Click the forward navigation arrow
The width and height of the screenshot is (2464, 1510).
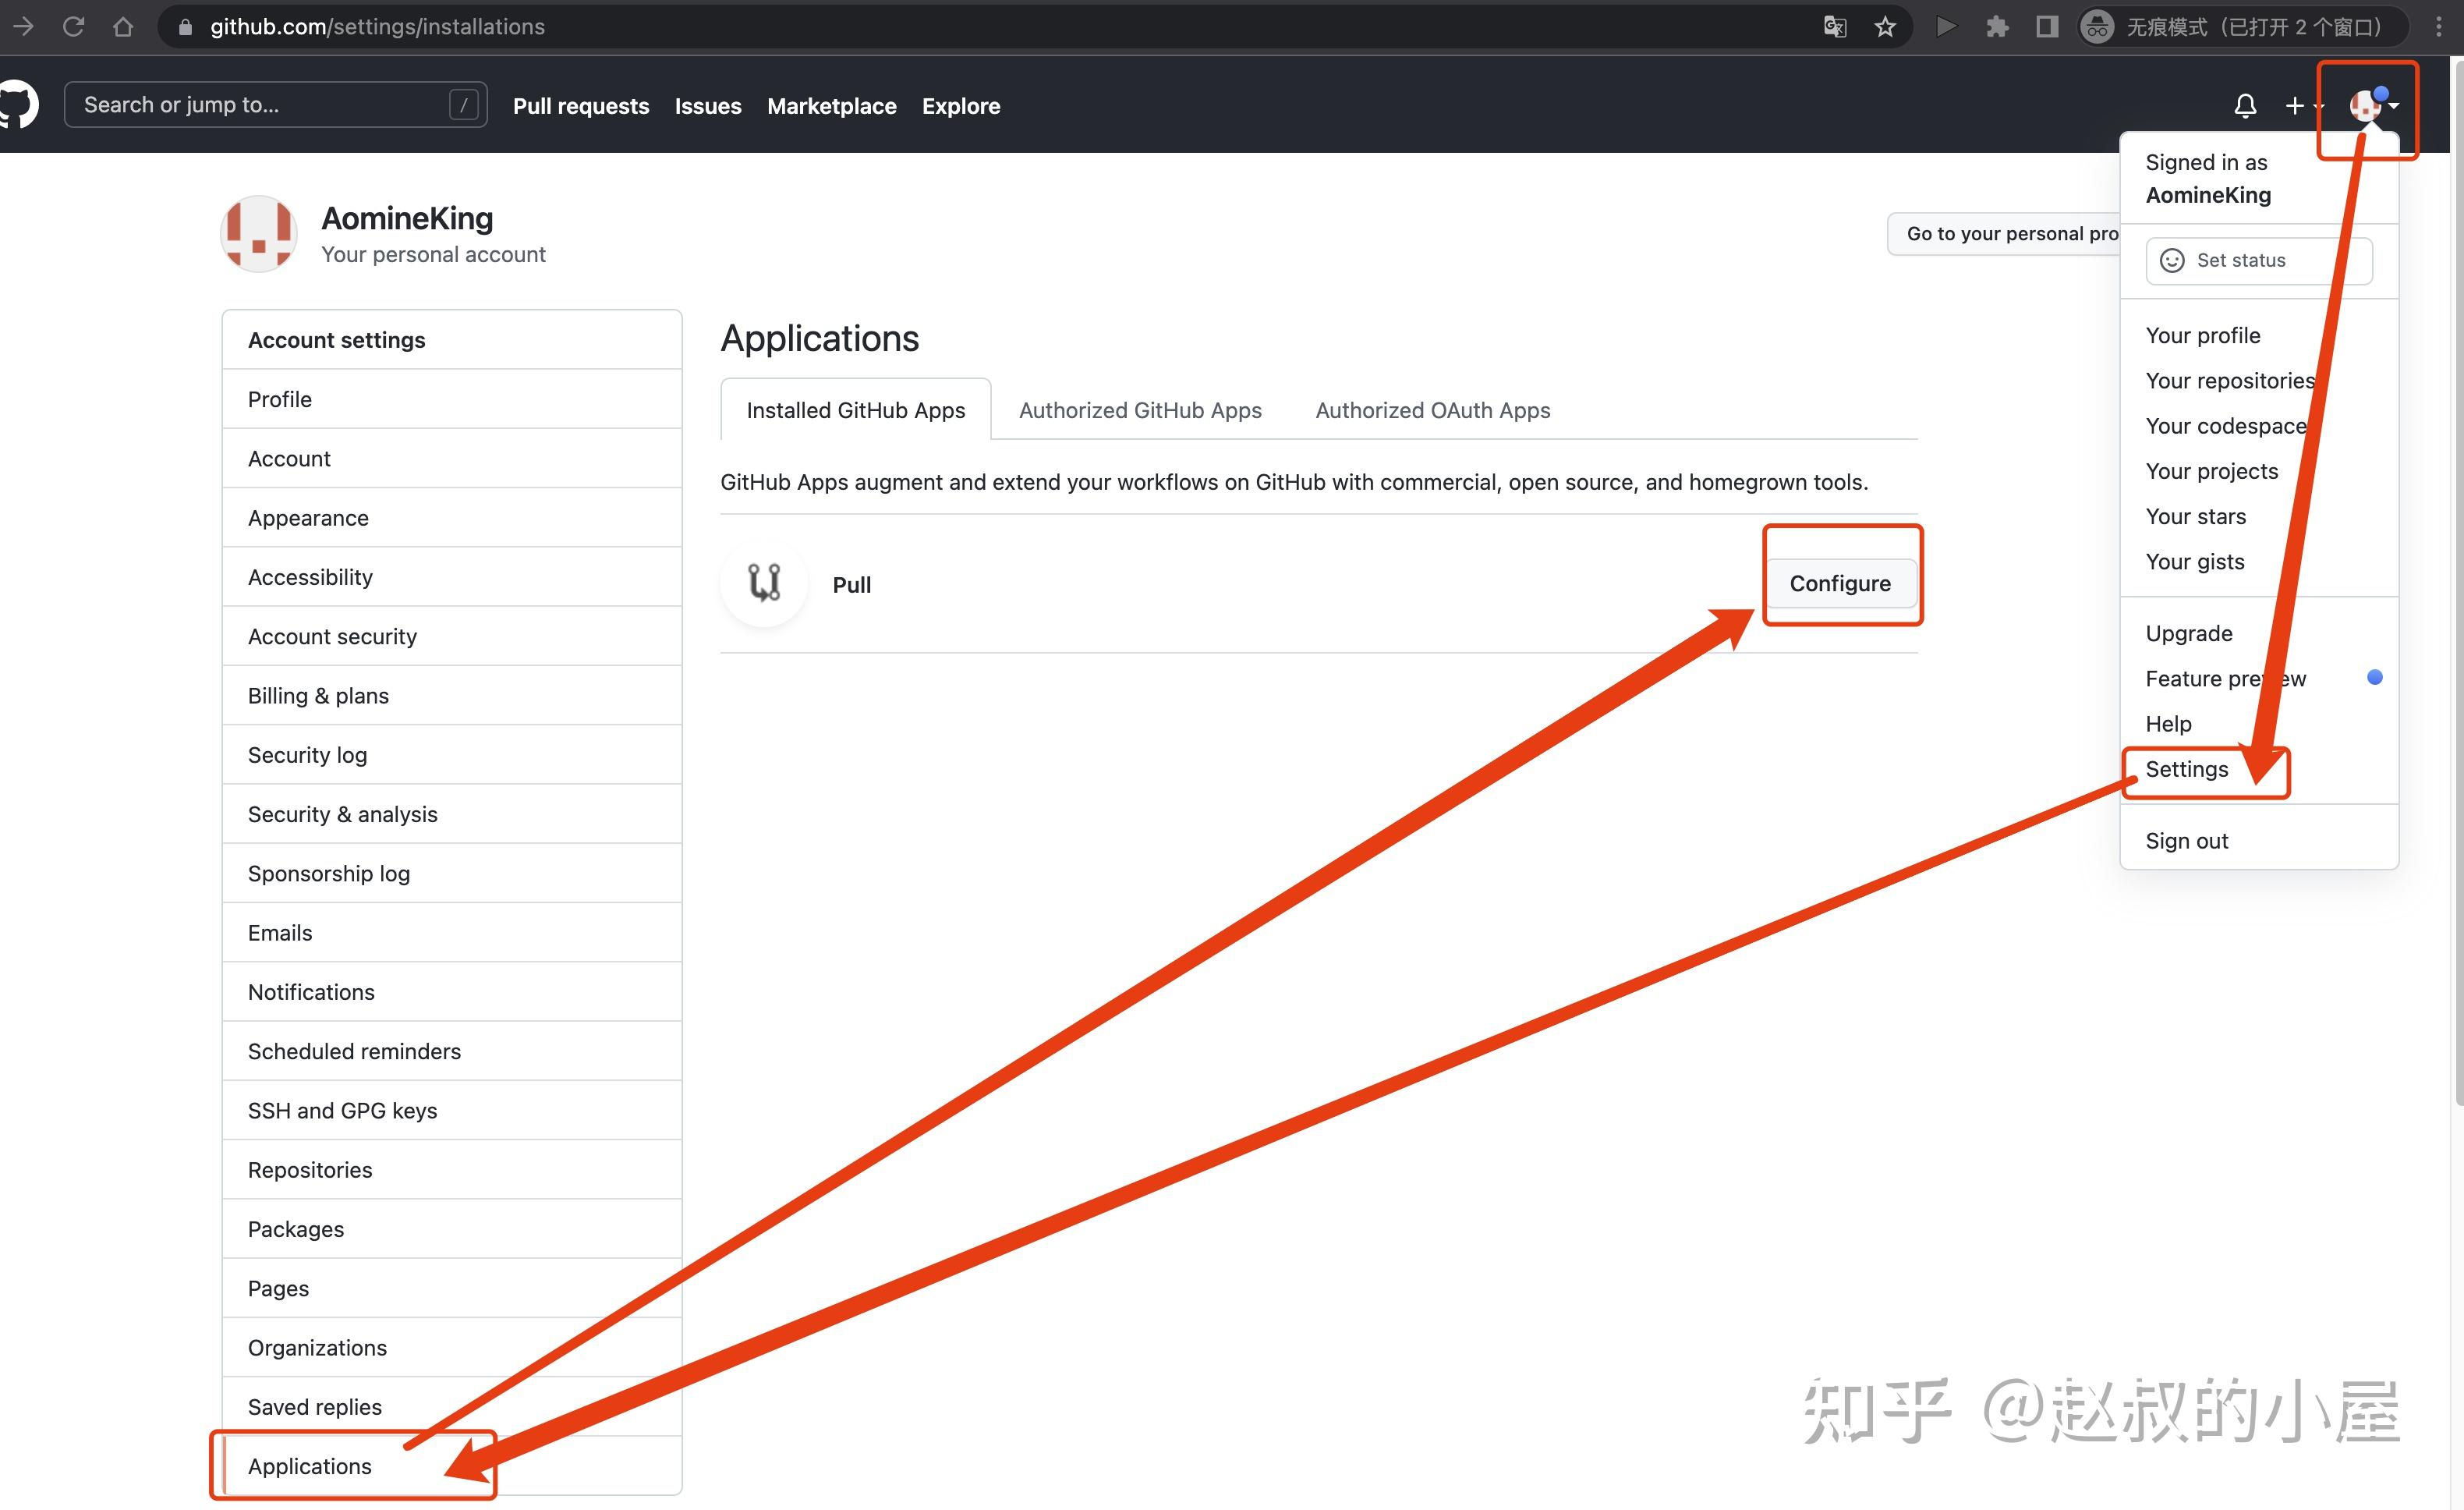[x=24, y=27]
